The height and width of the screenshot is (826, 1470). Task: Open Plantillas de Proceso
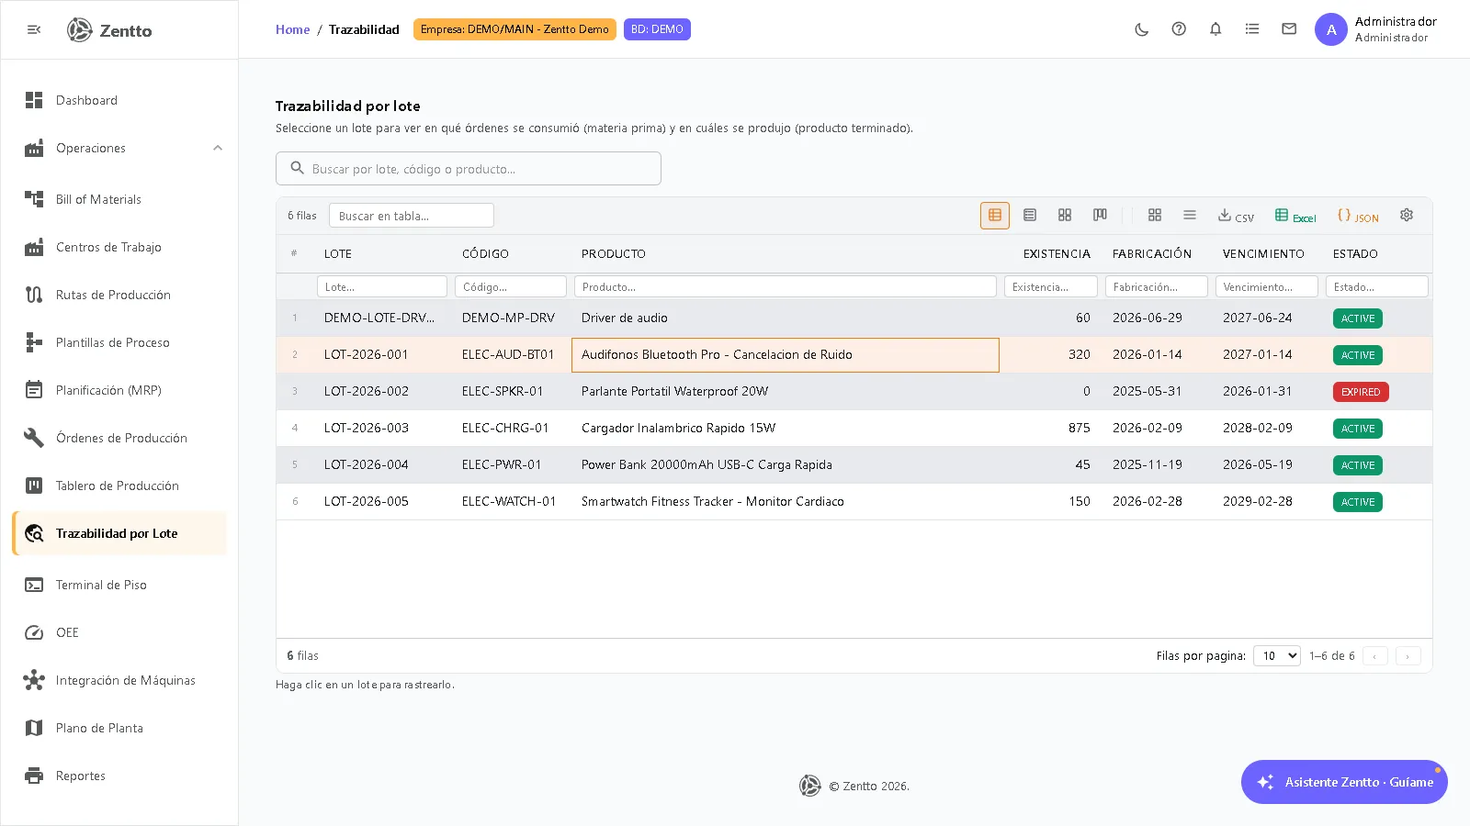119,342
